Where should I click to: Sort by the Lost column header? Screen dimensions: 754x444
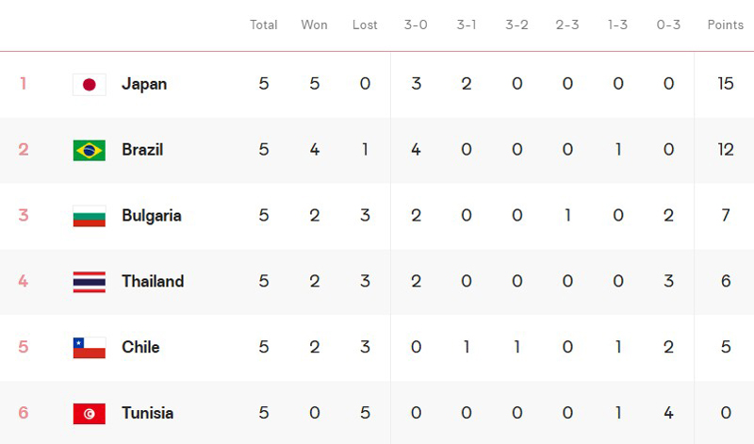[x=365, y=25]
